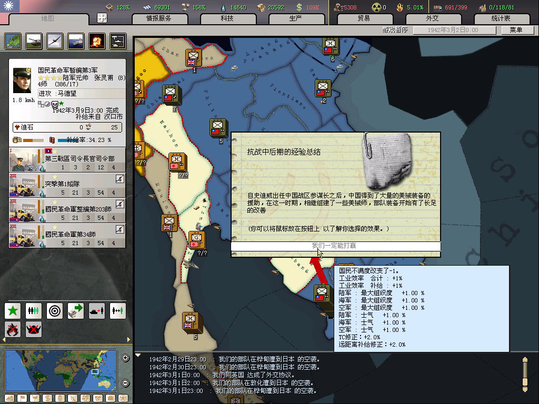Viewport: 539px width, 404px height.
Task: Select the British unit marked 1 near Shan
Action: tap(194, 58)
